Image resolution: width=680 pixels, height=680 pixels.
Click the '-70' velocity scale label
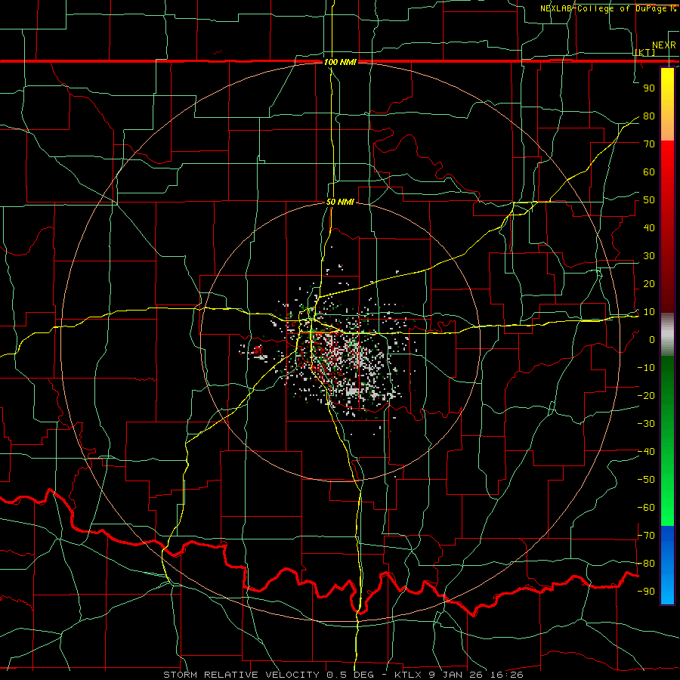click(646, 536)
